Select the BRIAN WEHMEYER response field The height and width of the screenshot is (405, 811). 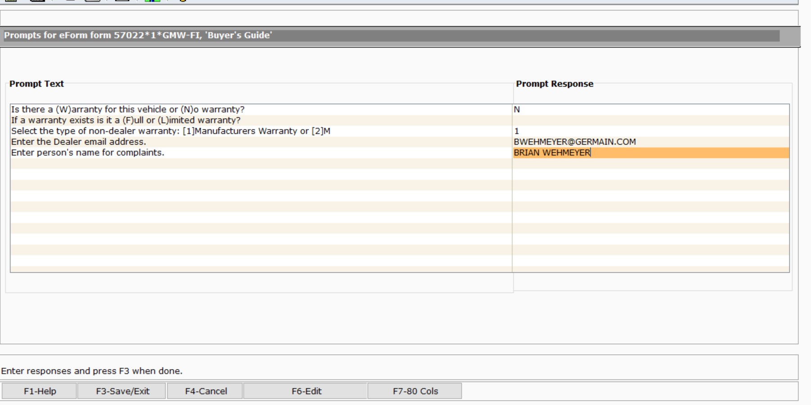[x=651, y=153]
